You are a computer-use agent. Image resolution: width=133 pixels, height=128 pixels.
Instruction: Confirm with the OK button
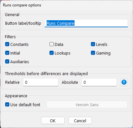tap(53, 121)
